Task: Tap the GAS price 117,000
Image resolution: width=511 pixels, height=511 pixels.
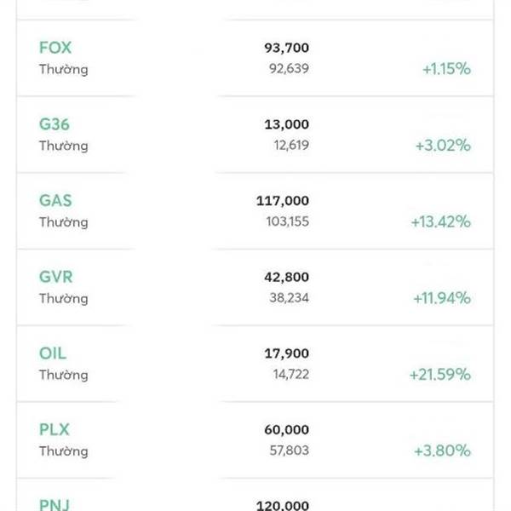Action: coord(283,201)
